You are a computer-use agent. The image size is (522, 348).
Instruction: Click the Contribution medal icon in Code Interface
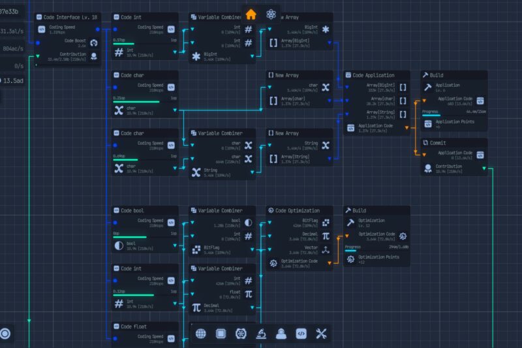pos(93,56)
